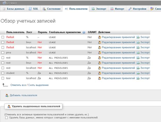Click edit privileges icon in student row
Image resolution: width=161 pixels, height=122 pixels.
pyautogui.click(x=100, y=73)
